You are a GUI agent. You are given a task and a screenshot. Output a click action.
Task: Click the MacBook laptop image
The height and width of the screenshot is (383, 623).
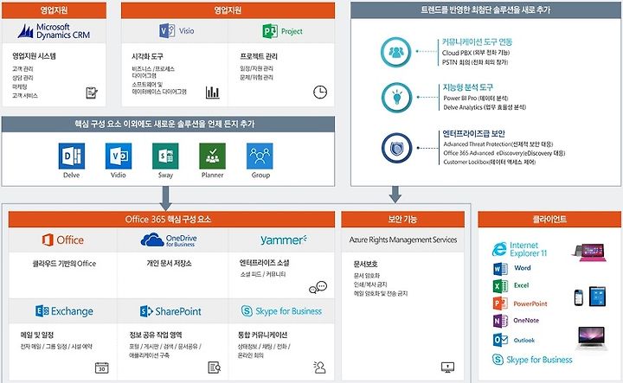[592, 339]
